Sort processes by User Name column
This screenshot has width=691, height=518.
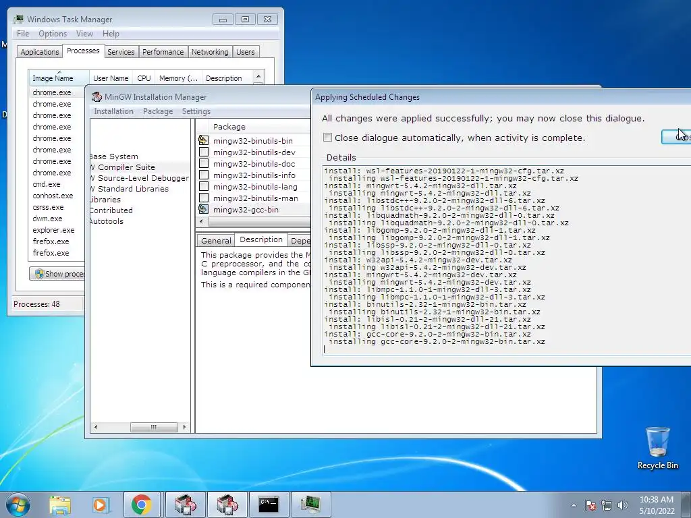[x=111, y=78]
